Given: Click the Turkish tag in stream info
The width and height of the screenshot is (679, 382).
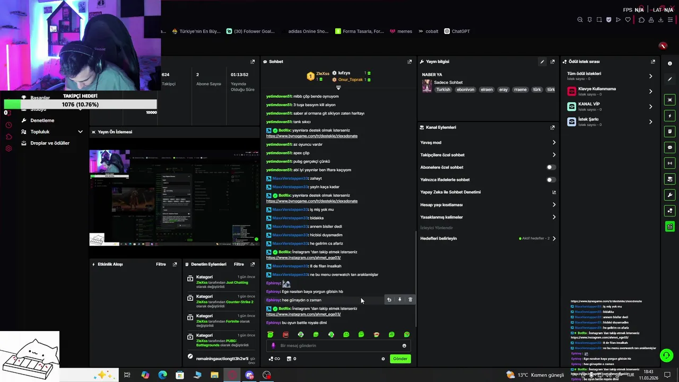Looking at the screenshot, I should tap(443, 90).
